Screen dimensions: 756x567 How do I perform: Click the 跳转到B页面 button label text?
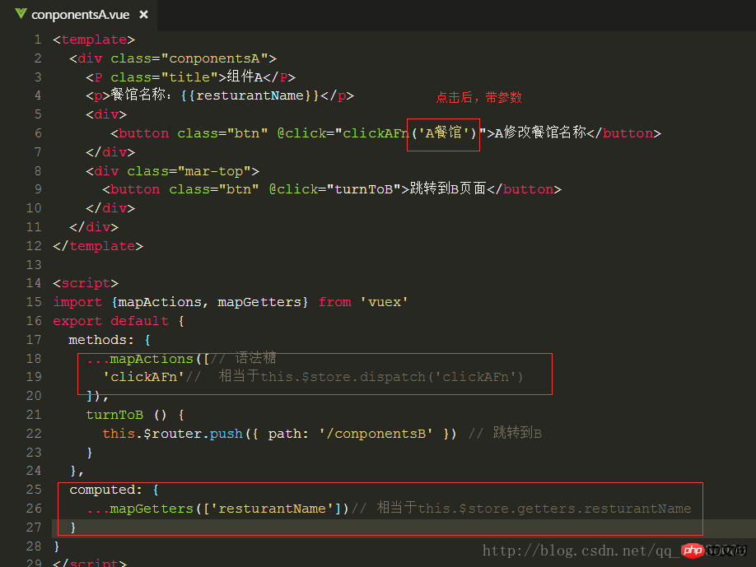click(448, 188)
